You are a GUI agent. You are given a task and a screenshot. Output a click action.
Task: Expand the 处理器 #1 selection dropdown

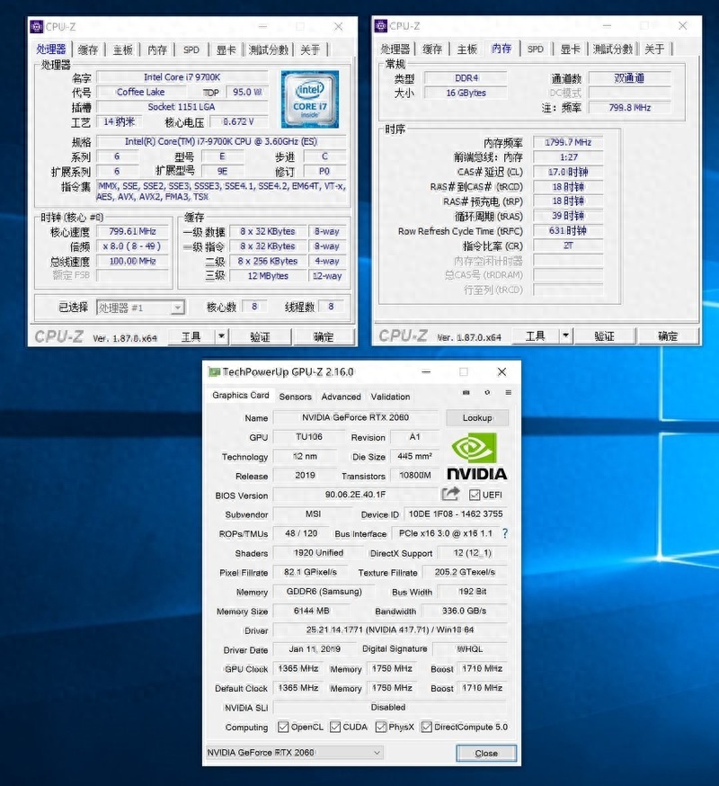[177, 308]
